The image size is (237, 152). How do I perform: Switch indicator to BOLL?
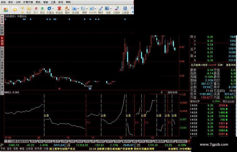(48, 141)
